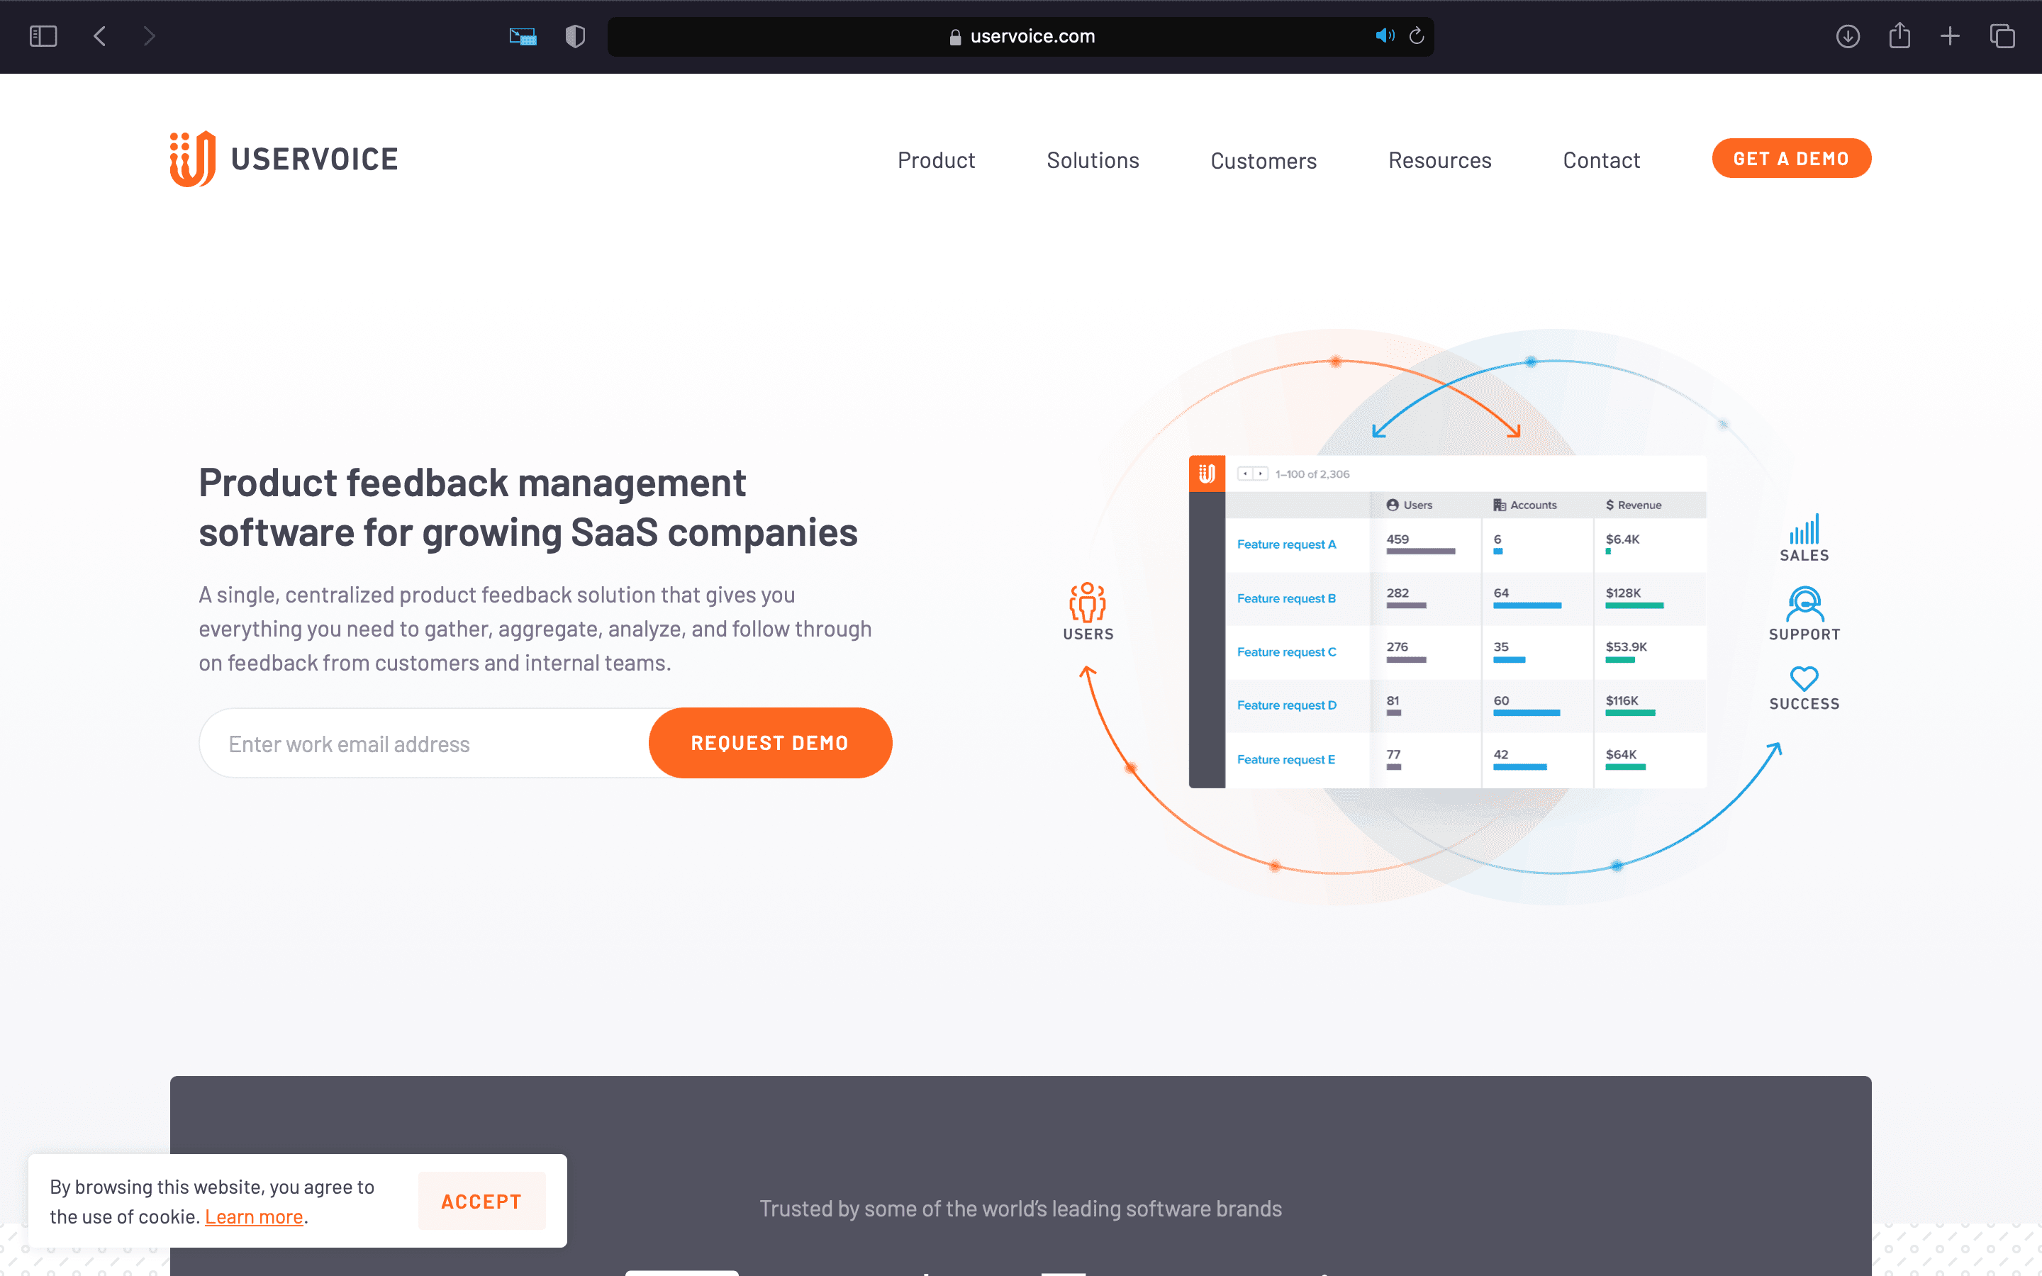Screen dimensions: 2042x1276
Task: Click the 282 users value
Action: [x=1397, y=593]
